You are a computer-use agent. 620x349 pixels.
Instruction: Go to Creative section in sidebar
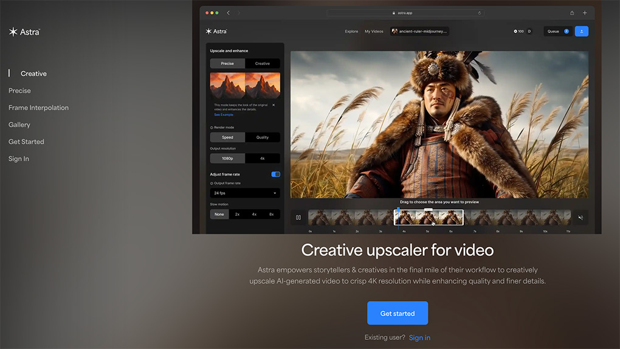coord(33,74)
